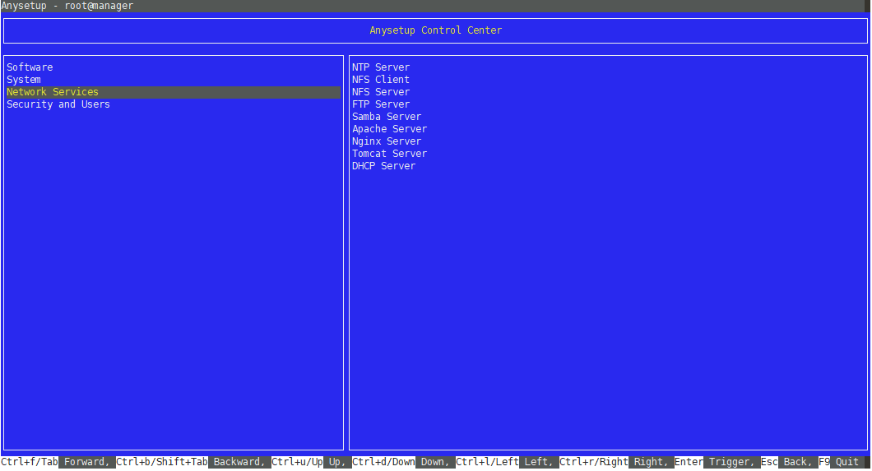Choose NFS Client from the services list

click(x=381, y=80)
